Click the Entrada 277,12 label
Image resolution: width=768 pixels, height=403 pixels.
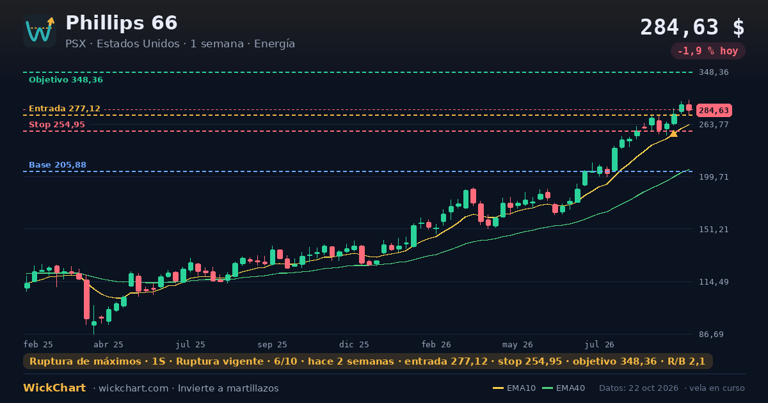click(x=65, y=109)
